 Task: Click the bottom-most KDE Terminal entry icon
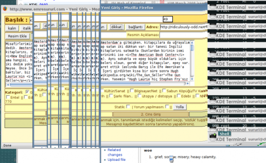pos(212,139)
